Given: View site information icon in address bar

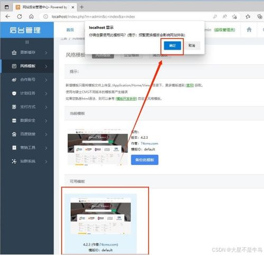Looking at the screenshot, I should click(45, 16).
